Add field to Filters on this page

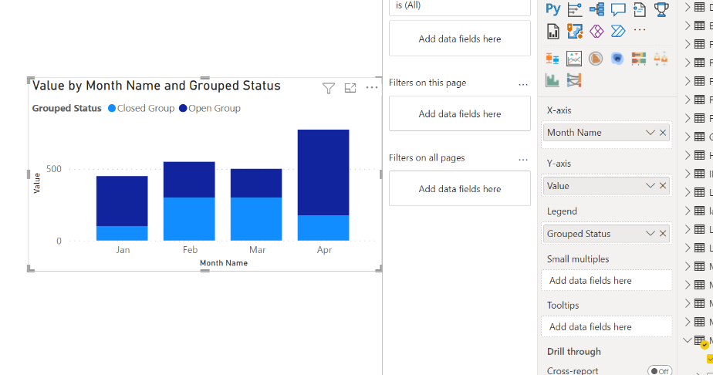tap(460, 113)
